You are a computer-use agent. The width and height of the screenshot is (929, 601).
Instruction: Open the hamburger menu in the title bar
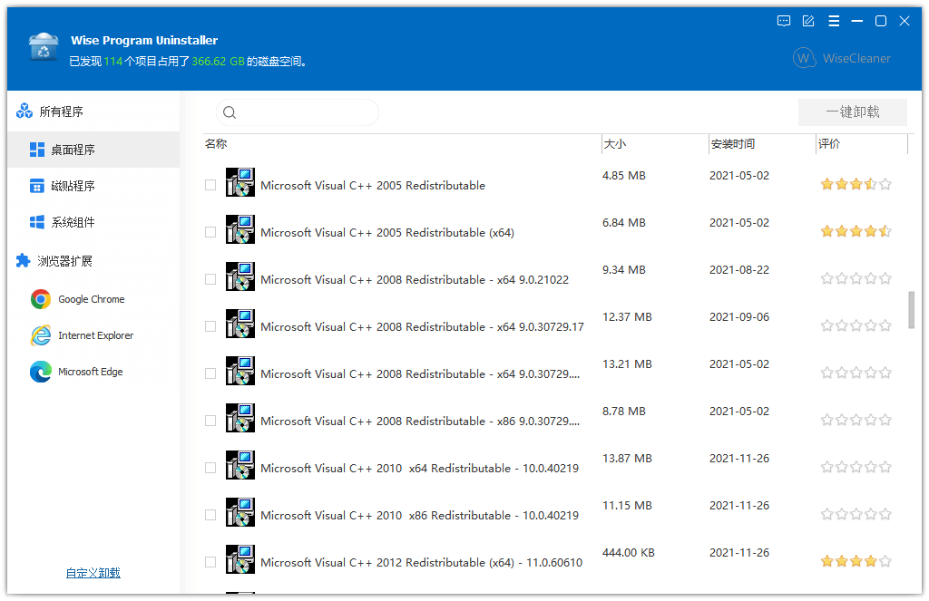pos(834,20)
